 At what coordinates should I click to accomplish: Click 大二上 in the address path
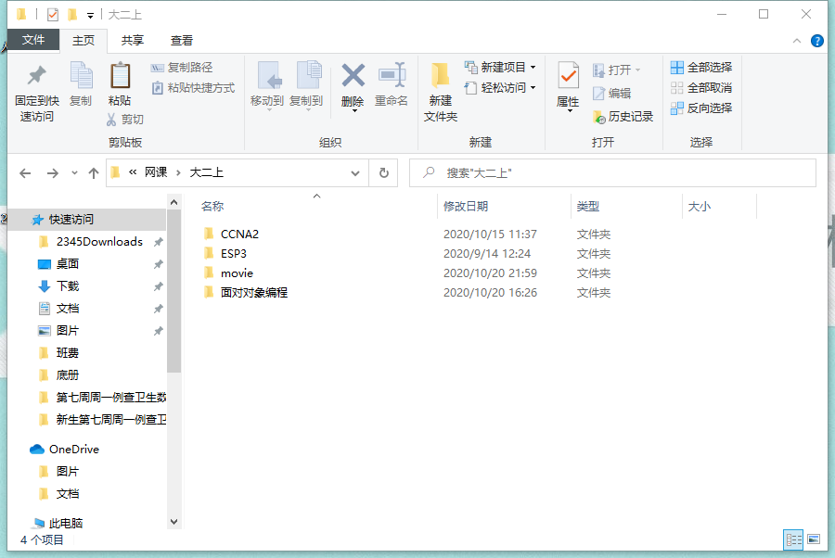coord(207,172)
